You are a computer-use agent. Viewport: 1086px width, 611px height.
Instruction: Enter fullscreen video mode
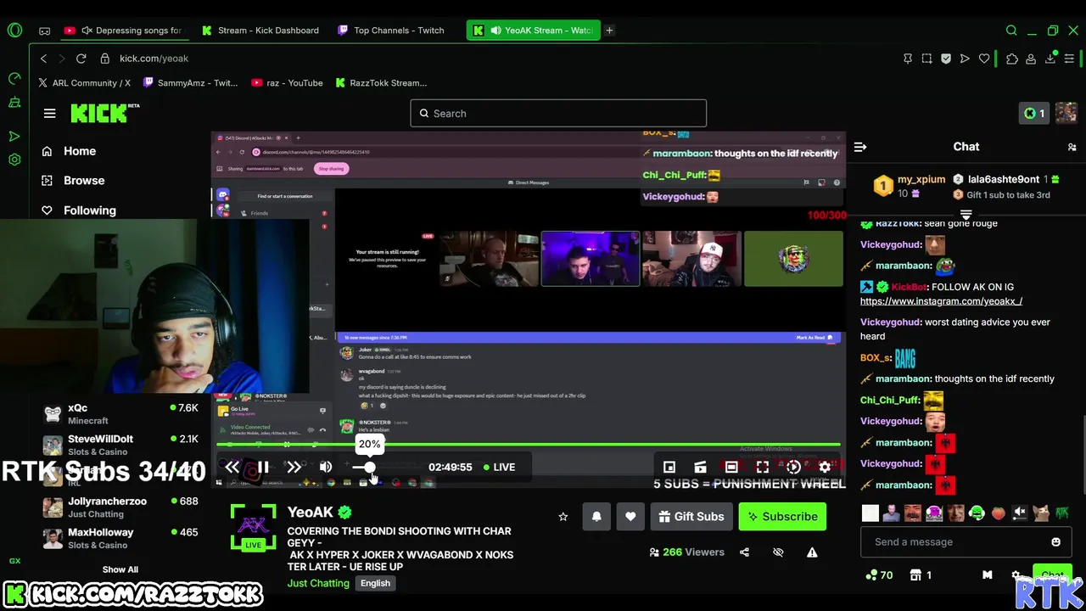pyautogui.click(x=762, y=467)
